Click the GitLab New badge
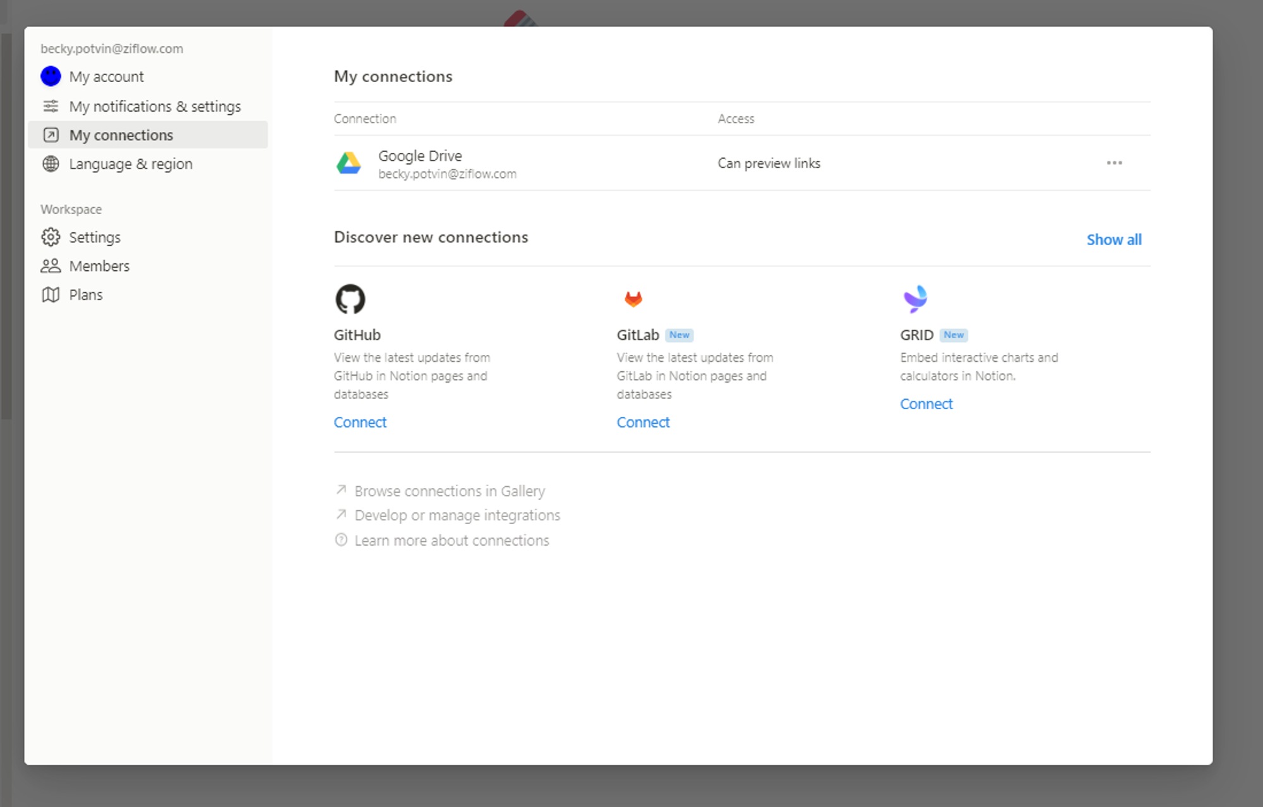This screenshot has height=807, width=1263. click(x=679, y=335)
